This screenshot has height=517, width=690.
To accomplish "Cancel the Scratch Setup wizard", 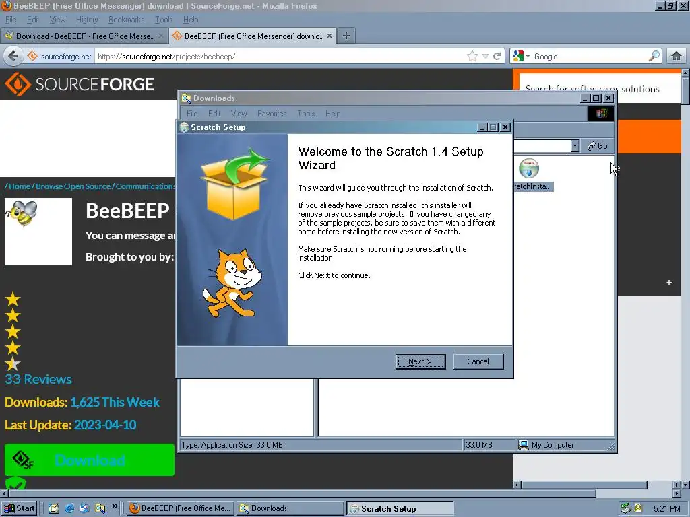I will (x=478, y=361).
